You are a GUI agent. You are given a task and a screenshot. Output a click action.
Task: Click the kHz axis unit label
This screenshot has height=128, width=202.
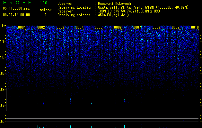pos(3,26)
